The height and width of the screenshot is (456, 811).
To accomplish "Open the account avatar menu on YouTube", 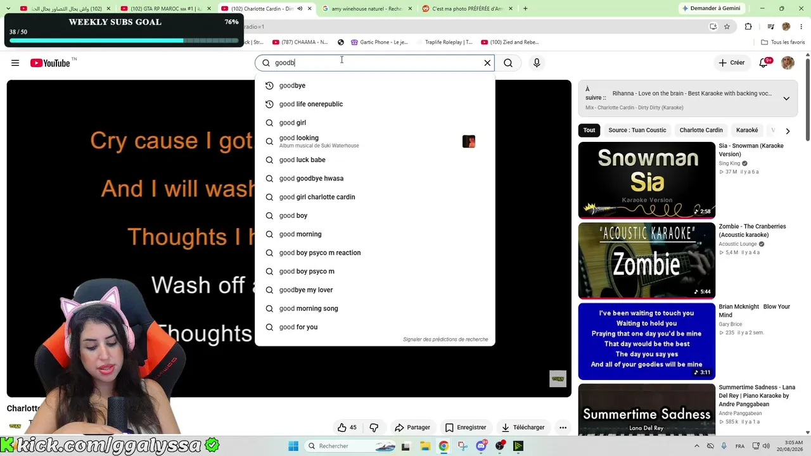I will coord(788,63).
